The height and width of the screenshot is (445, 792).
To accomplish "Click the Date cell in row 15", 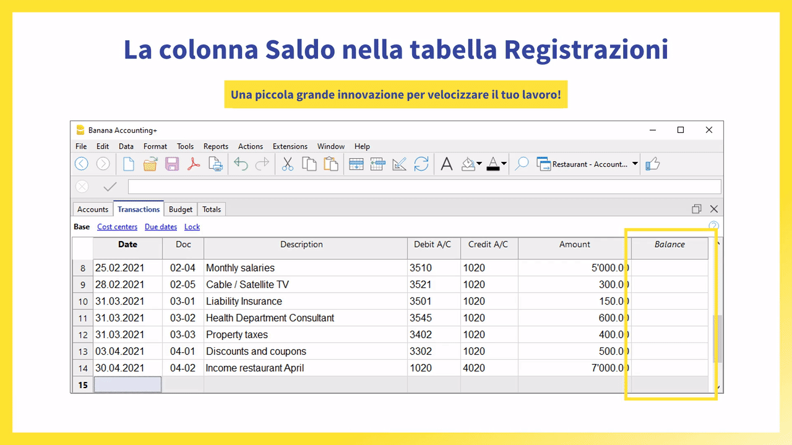I will (127, 385).
